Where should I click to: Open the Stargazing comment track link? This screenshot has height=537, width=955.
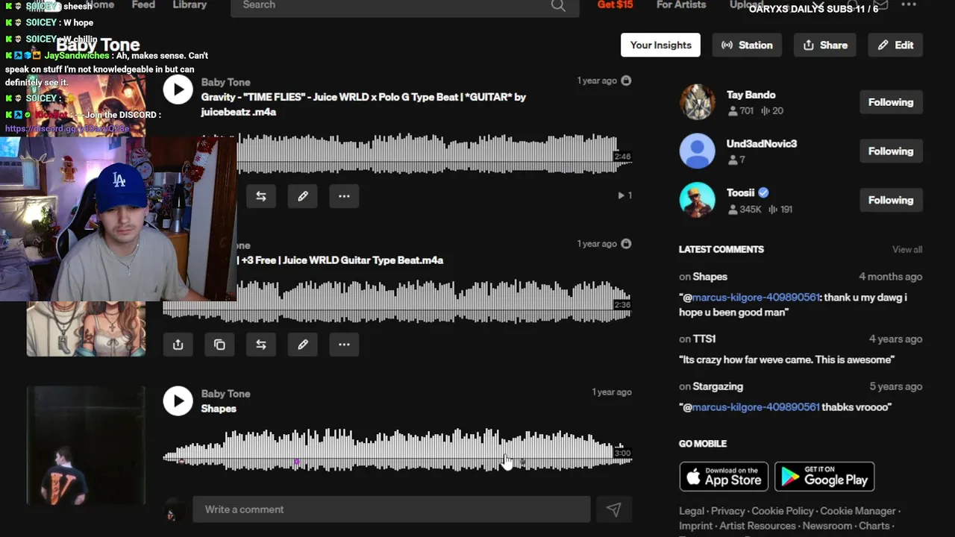(x=718, y=386)
